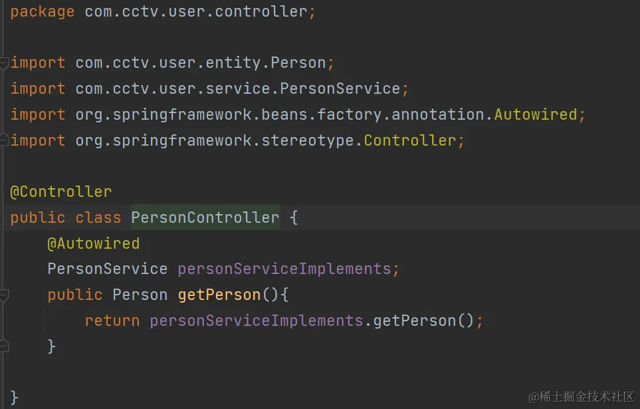Click personServiceImplements in the return statement

pos(257,321)
